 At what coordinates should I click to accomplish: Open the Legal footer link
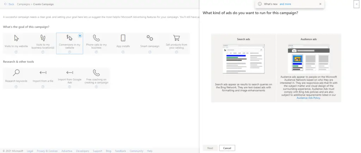coord(30,151)
